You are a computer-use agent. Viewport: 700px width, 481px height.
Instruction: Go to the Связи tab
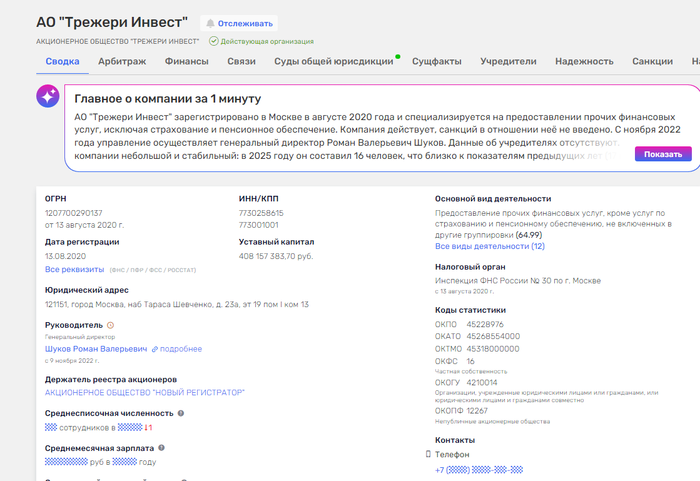tap(241, 61)
